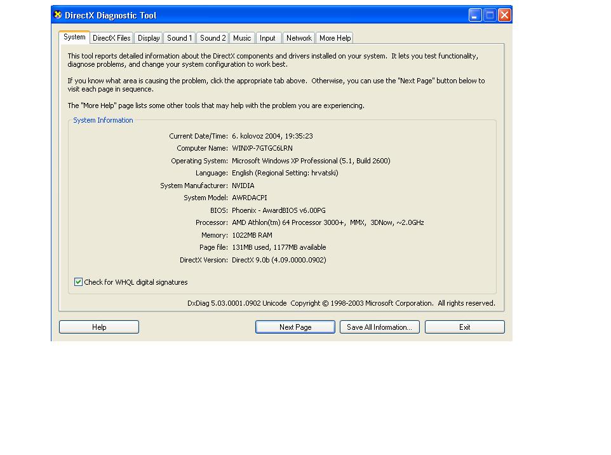Select the System tab
Screen dimensions: 611x455
click(74, 37)
